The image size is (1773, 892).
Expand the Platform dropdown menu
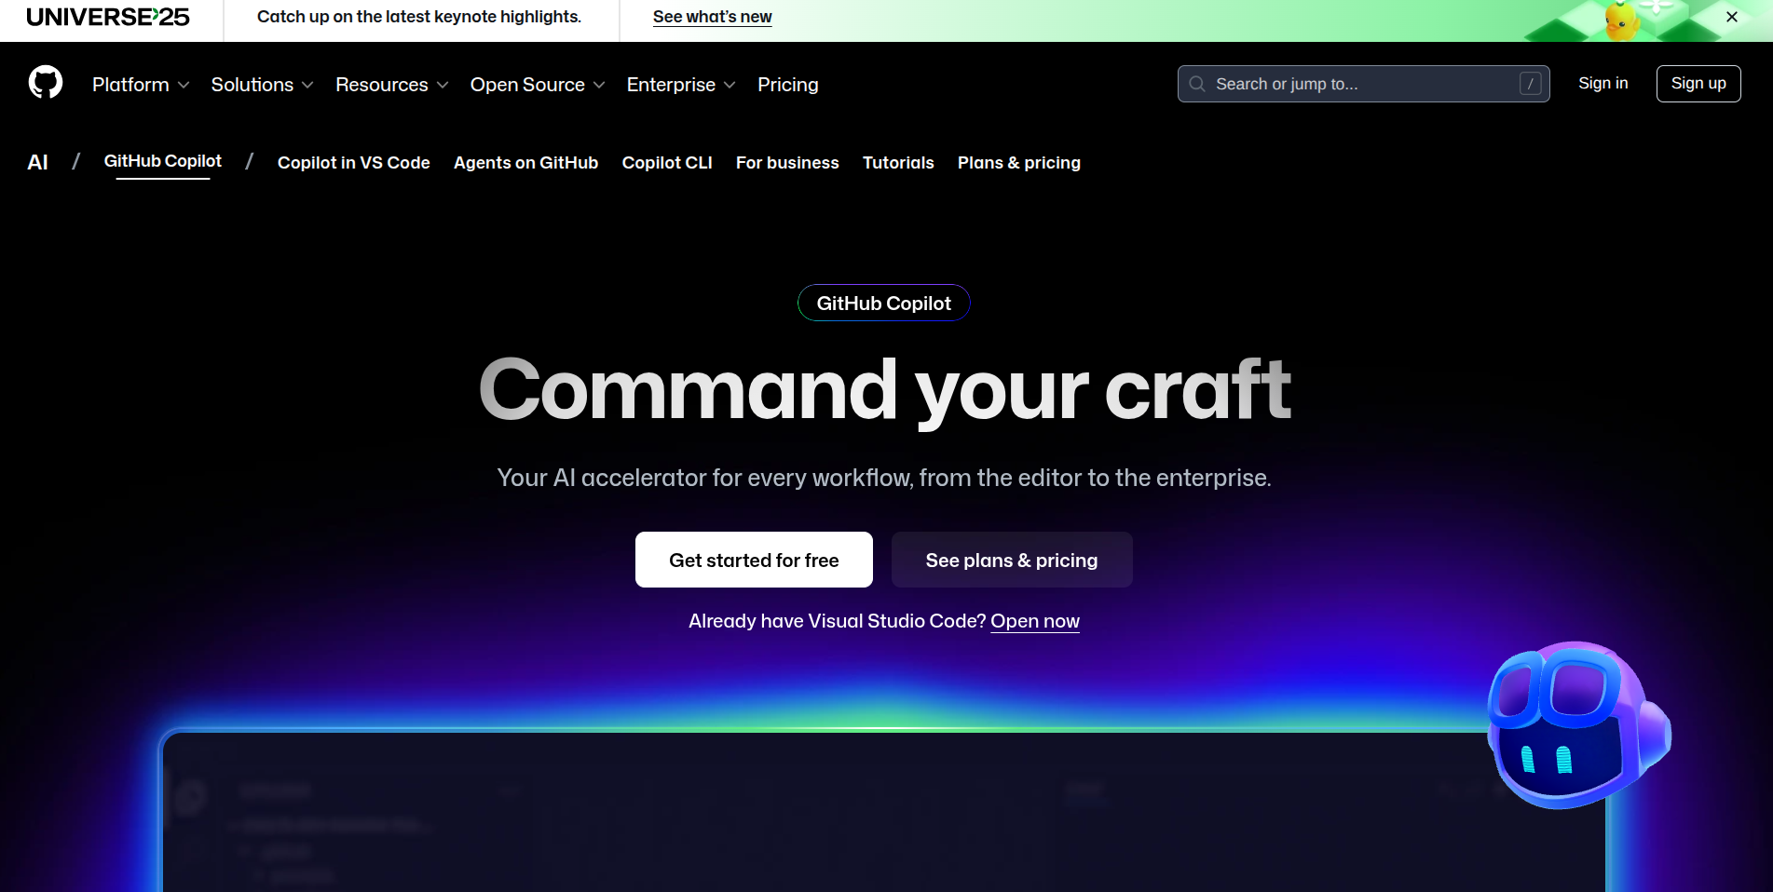(x=141, y=85)
